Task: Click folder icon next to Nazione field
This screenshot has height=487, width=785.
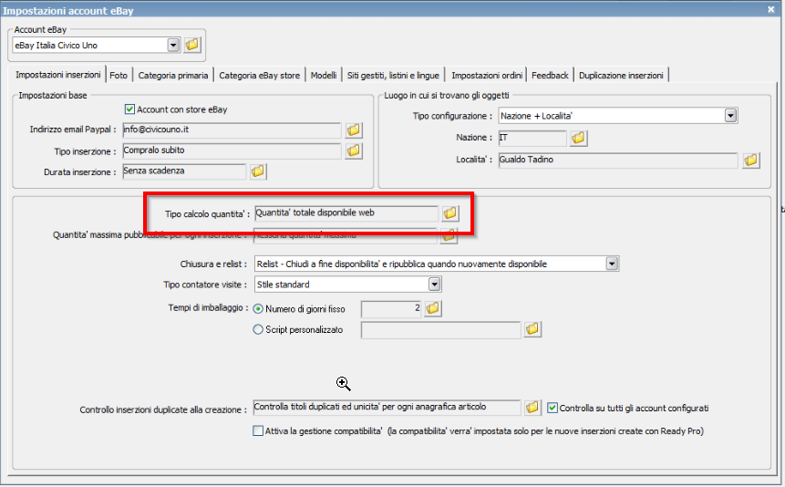Action: (578, 138)
